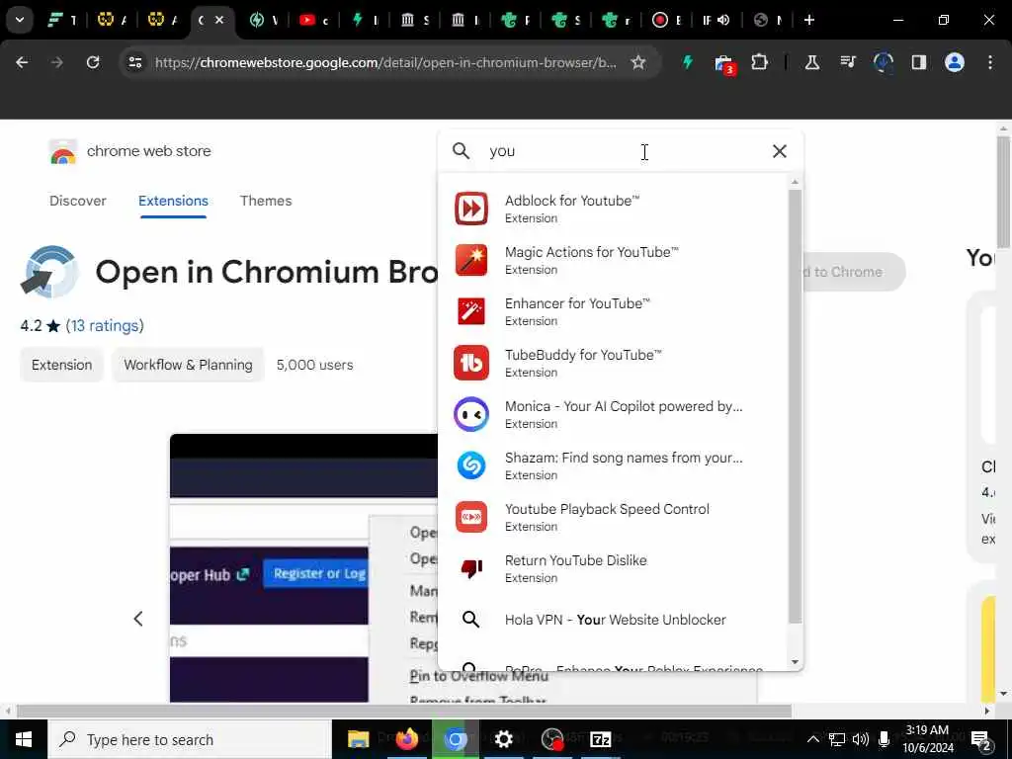Open the Chrome three-dot menu
The height and width of the screenshot is (759, 1012).
point(990,62)
